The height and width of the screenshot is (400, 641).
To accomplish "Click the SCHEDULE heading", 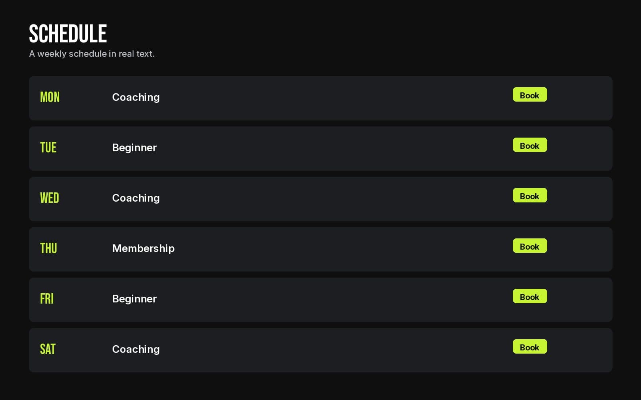I will [x=68, y=34].
